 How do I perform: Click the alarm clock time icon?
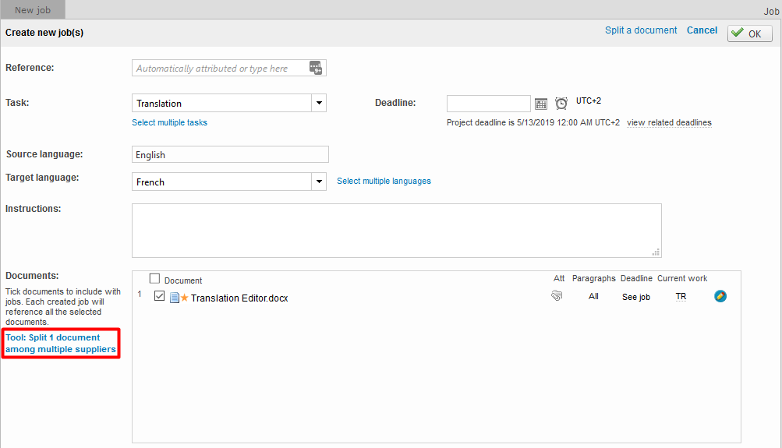(561, 104)
